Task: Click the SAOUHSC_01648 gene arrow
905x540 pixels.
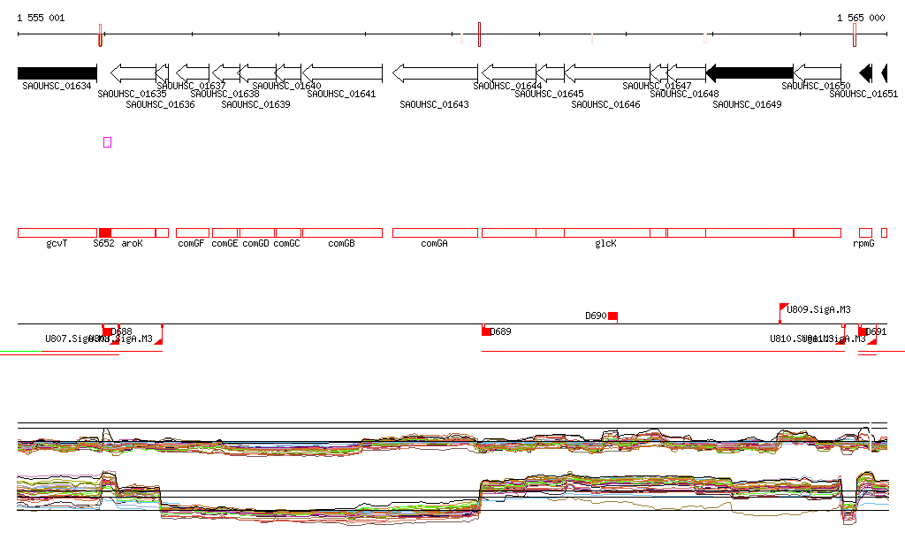Action: click(x=686, y=73)
